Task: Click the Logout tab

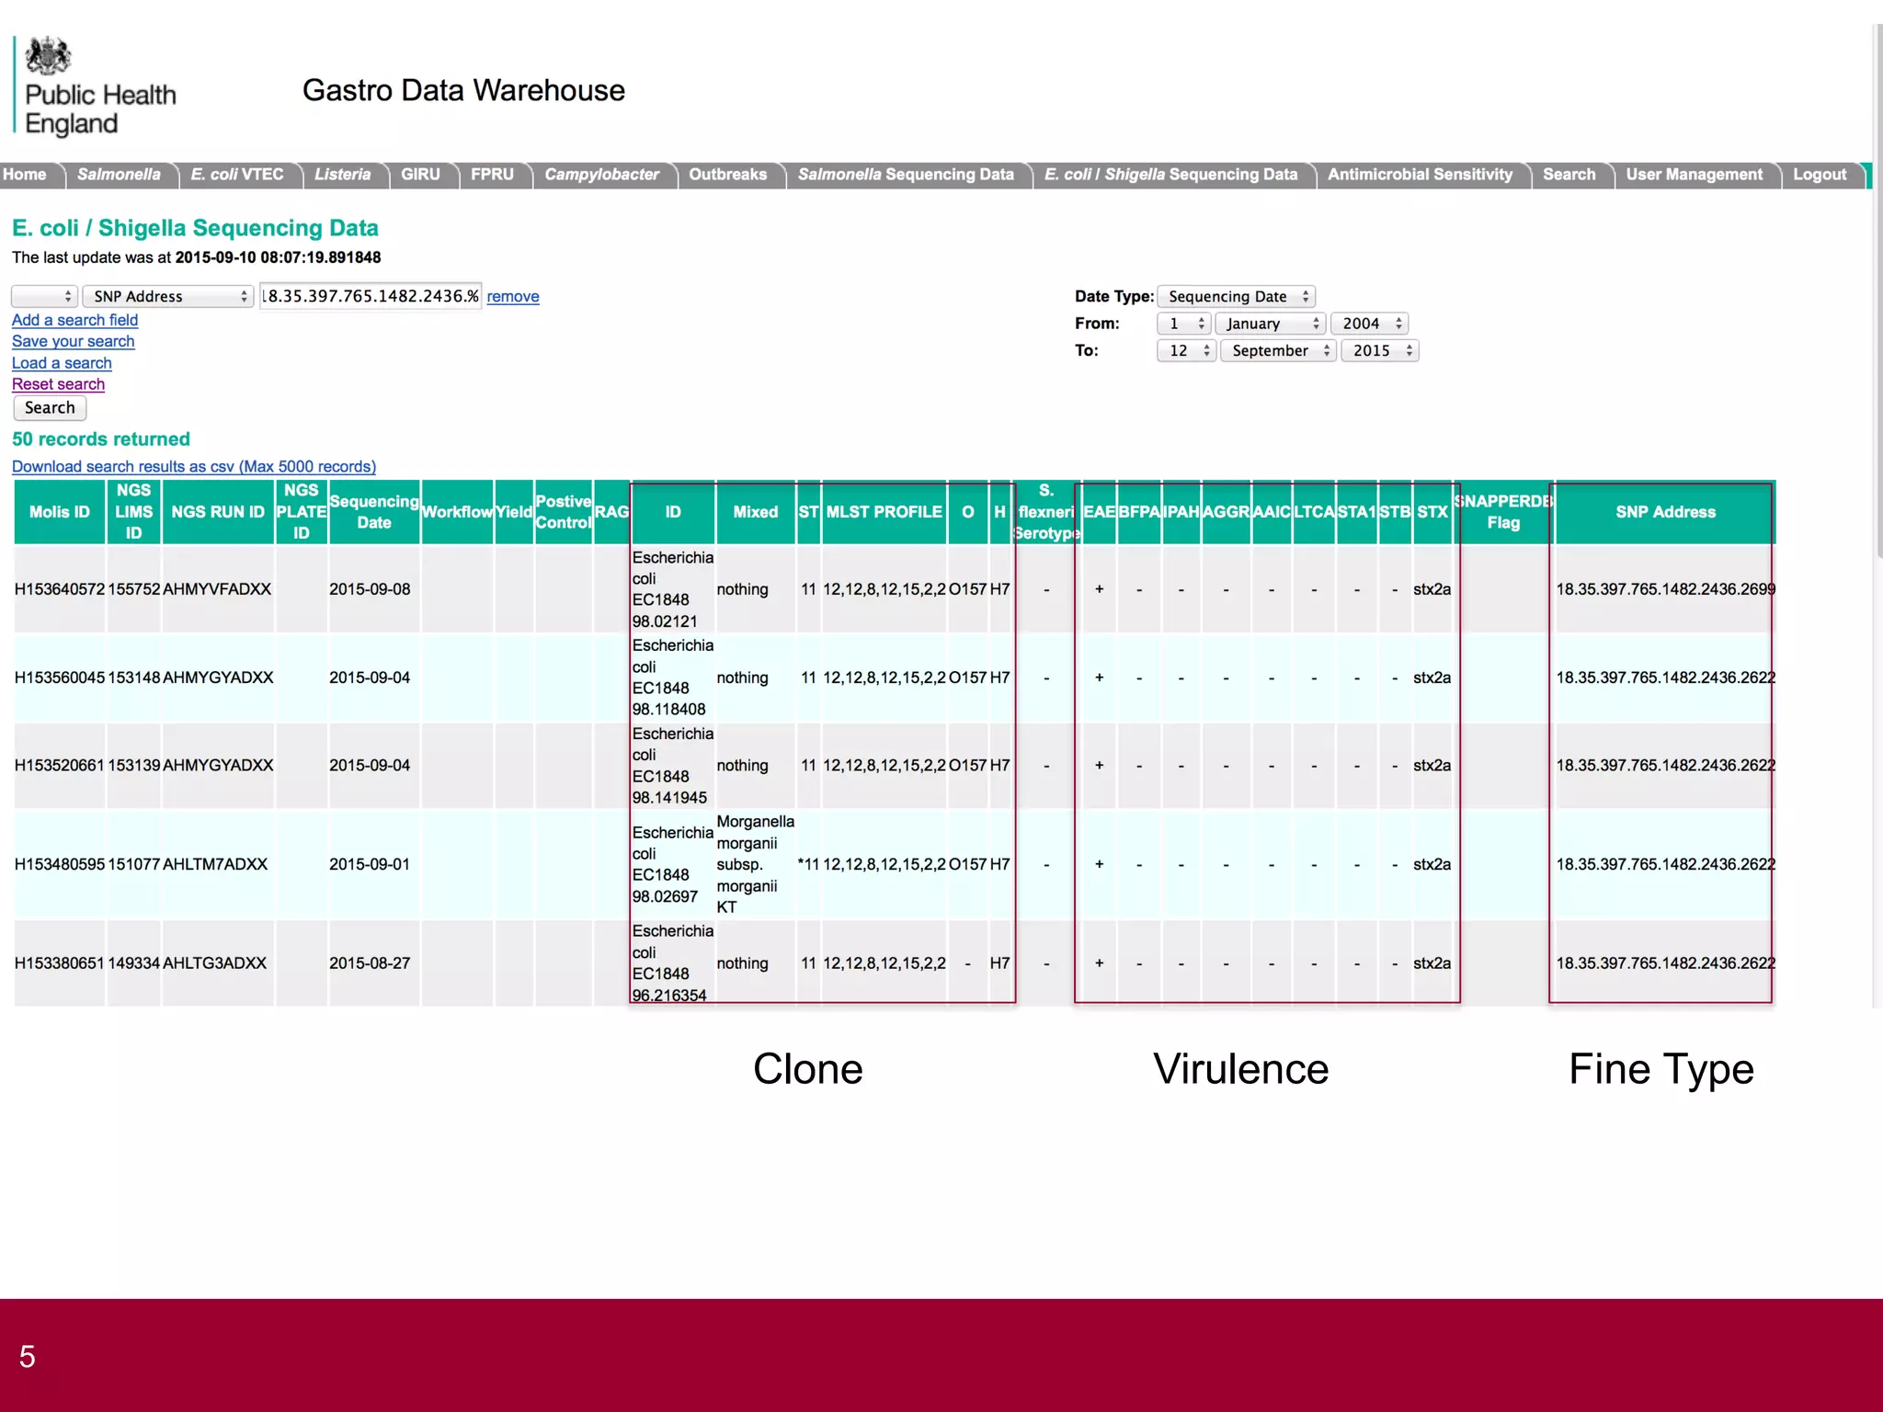Action: pos(1819,175)
